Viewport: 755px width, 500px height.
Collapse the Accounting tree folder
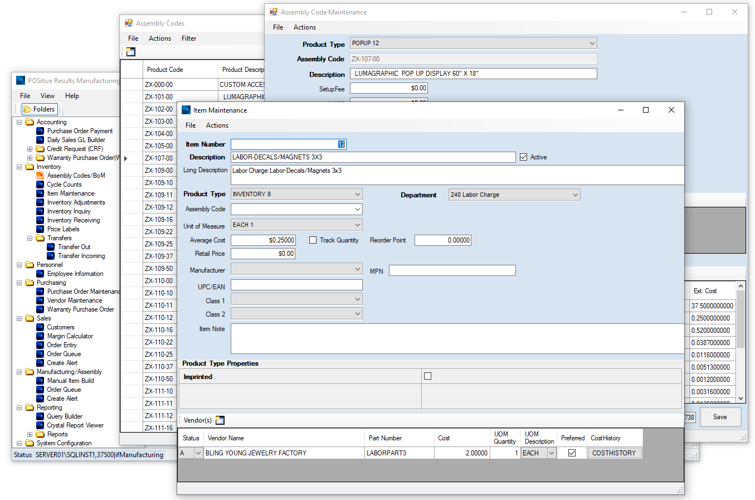click(19, 122)
